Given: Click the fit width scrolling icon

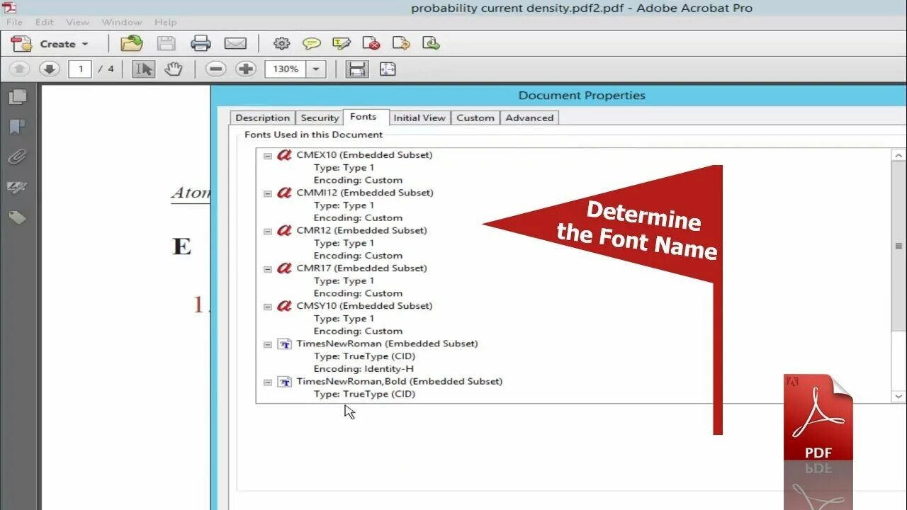Looking at the screenshot, I should pyautogui.click(x=357, y=69).
